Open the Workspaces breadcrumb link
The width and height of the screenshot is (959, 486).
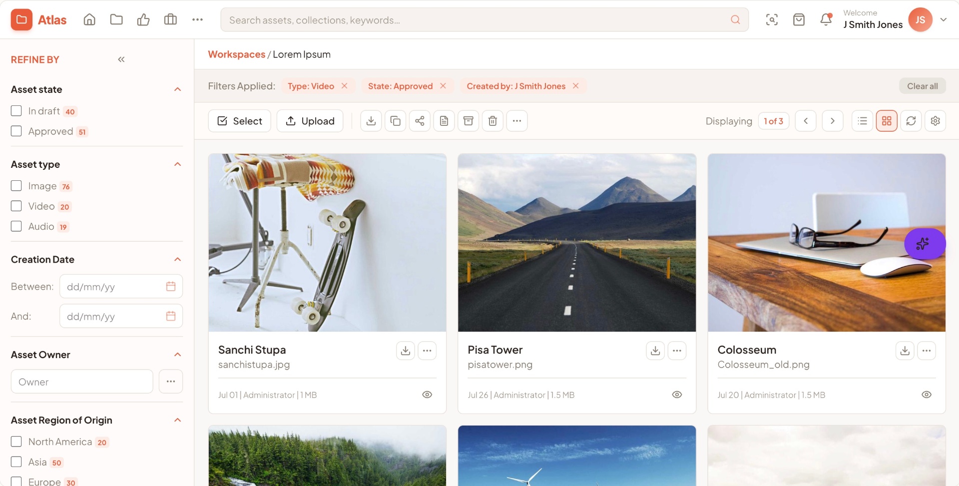click(237, 54)
